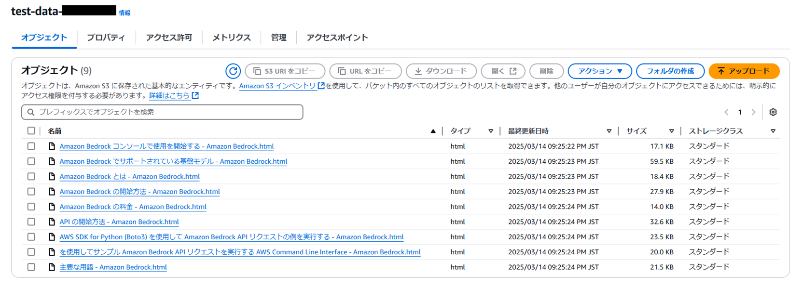The width and height of the screenshot is (802, 287).
Task: Focus the プレフィックスでオブジェクトを検索 search field
Action: point(162,112)
